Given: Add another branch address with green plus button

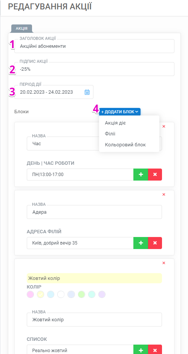Looking at the screenshot, I should pos(141,243).
